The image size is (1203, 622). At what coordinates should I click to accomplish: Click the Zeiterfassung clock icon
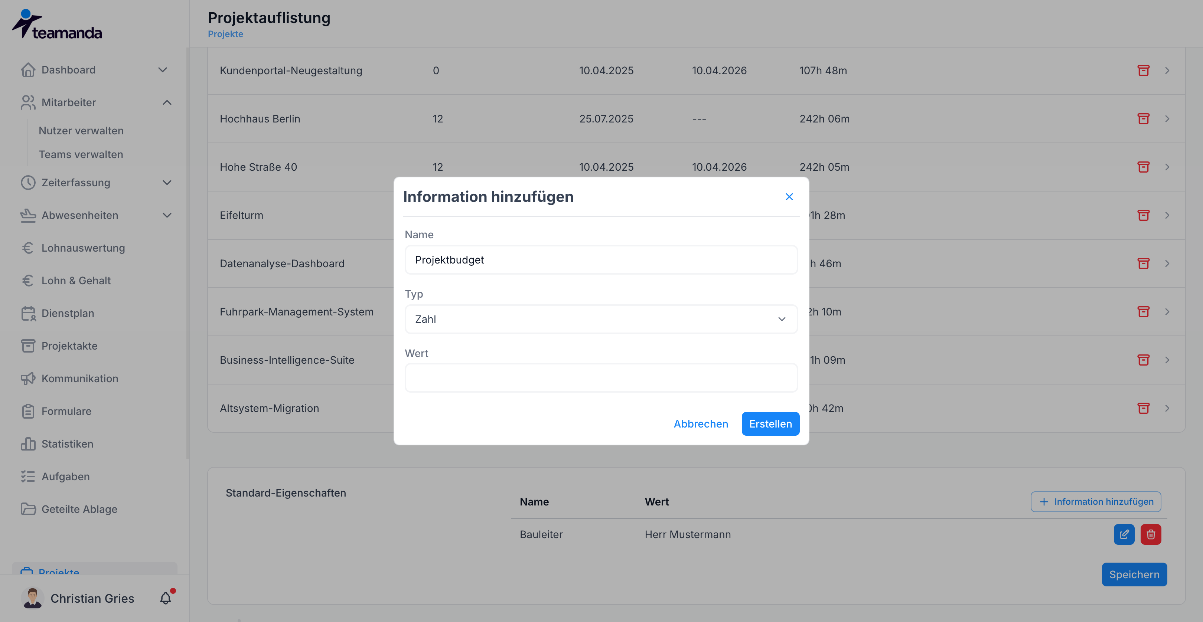(x=28, y=183)
